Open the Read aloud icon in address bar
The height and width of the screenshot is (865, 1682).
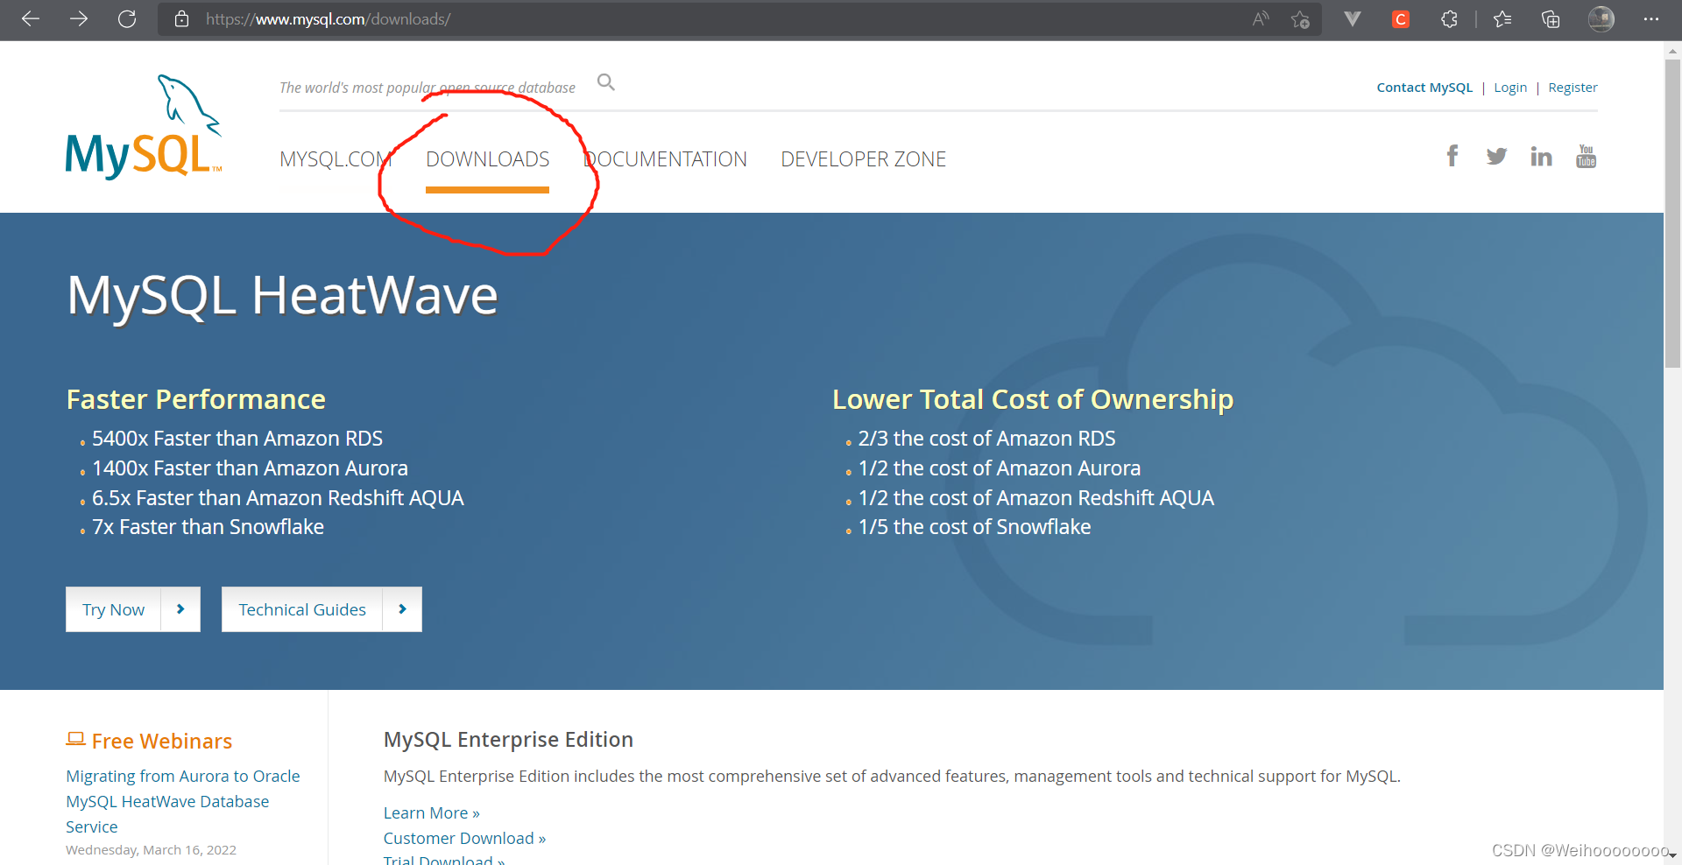tap(1261, 18)
